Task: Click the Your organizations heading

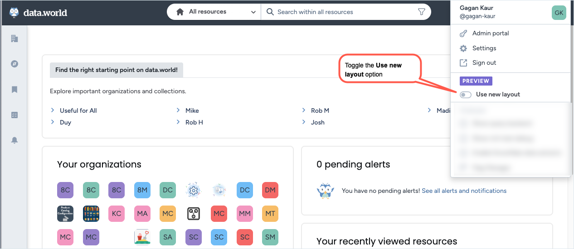Action: coord(99,164)
